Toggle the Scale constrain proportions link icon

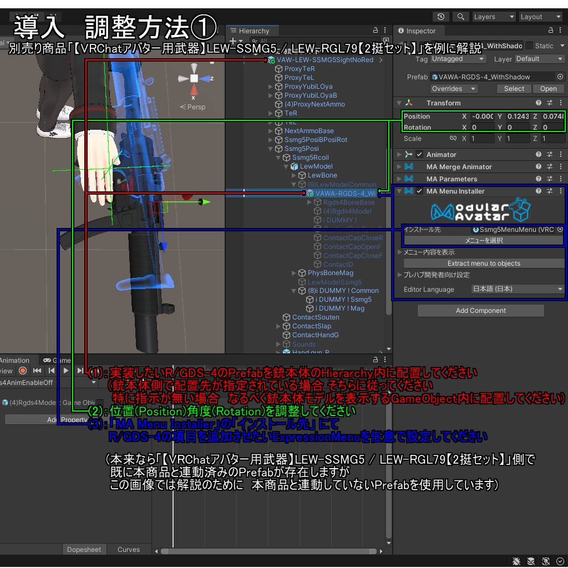[453, 138]
